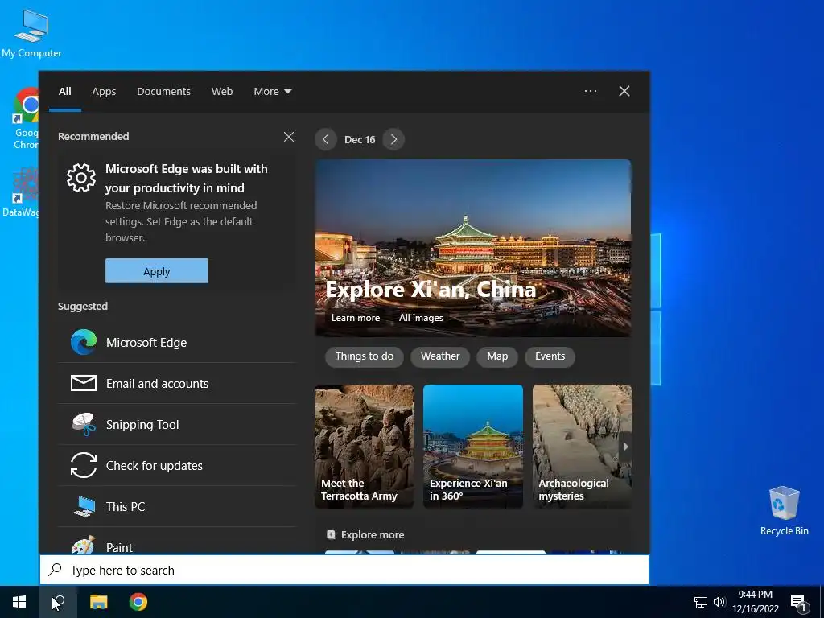824x618 pixels.
Task: Expand the More dropdown filter
Action: 272,91
